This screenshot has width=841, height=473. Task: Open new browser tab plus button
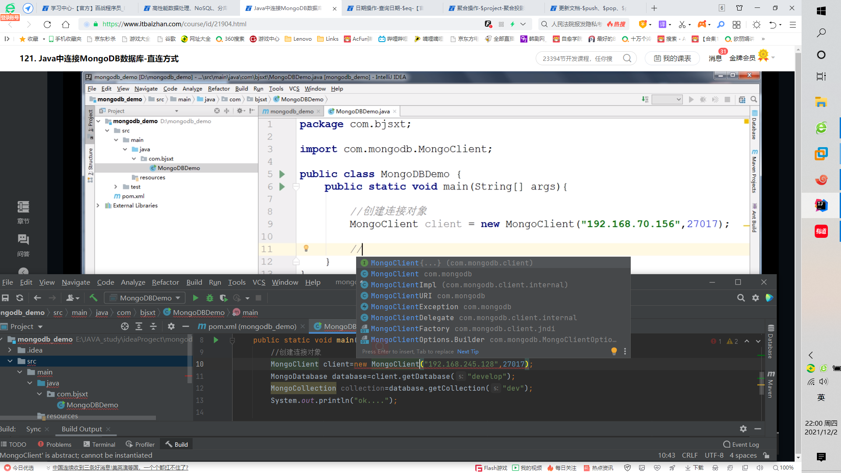(654, 8)
